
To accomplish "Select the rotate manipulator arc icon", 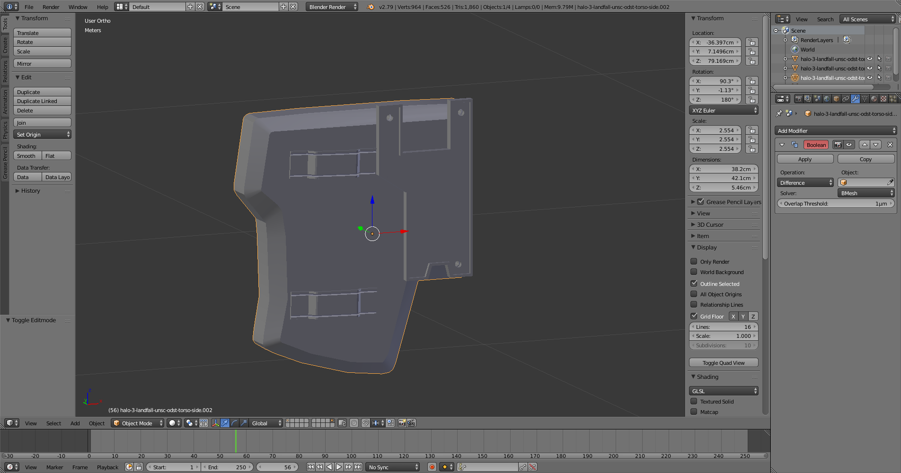I will (234, 423).
